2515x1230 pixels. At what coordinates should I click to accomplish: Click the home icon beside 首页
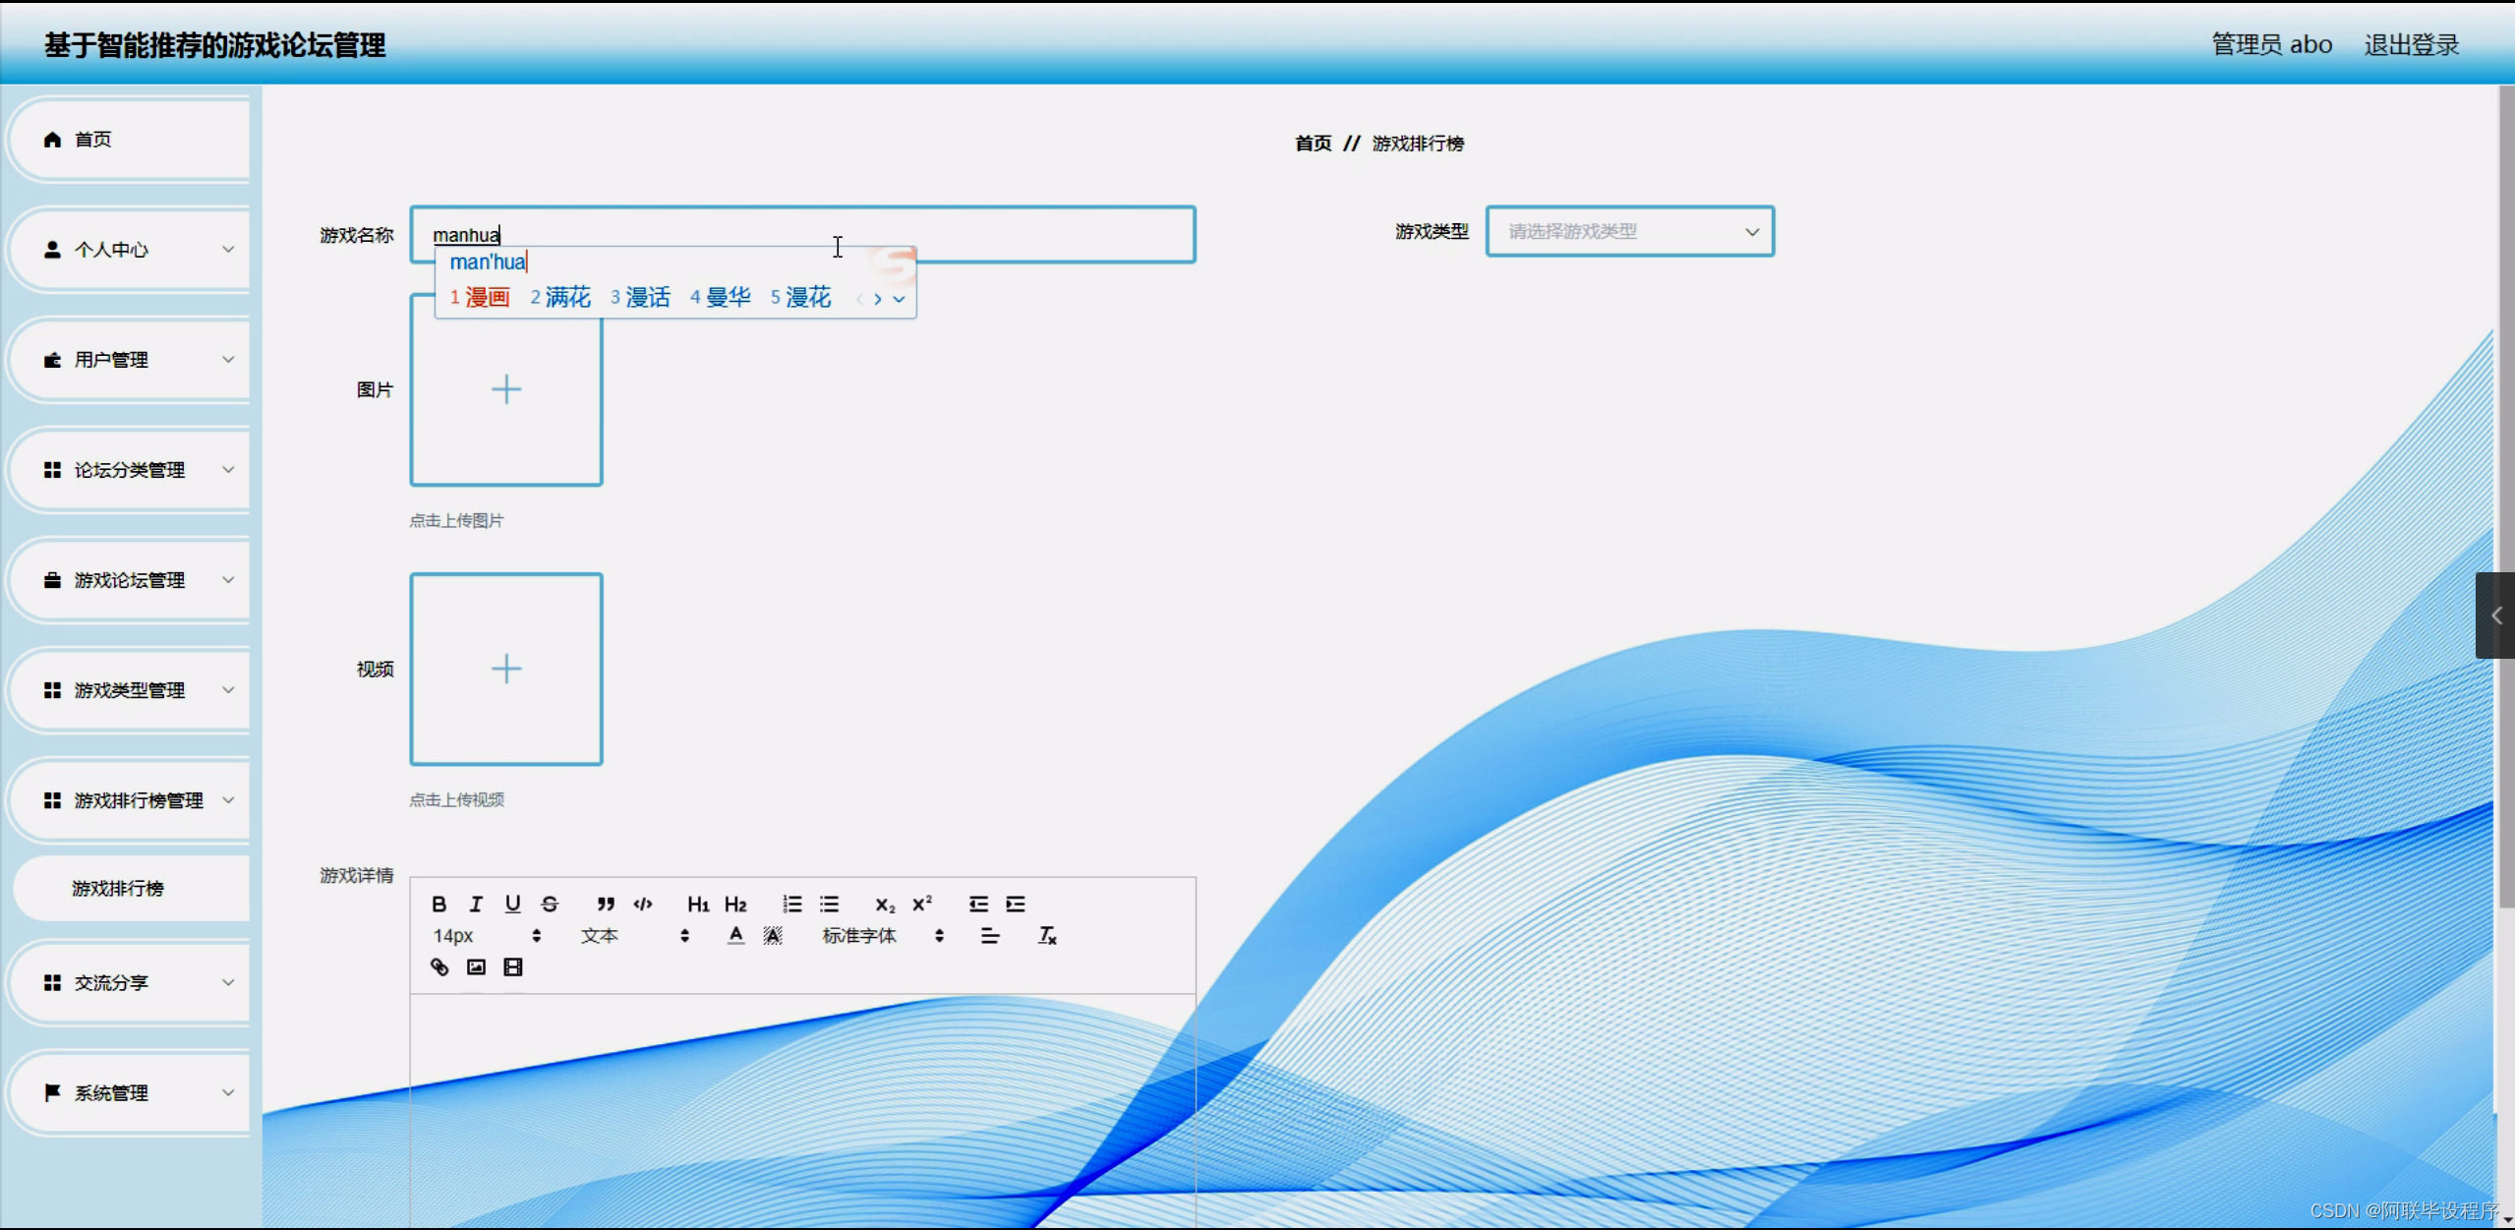[x=53, y=140]
